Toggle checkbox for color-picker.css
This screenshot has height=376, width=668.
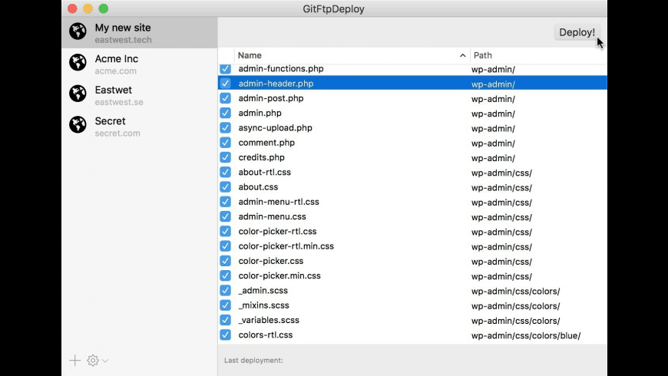pyautogui.click(x=226, y=261)
